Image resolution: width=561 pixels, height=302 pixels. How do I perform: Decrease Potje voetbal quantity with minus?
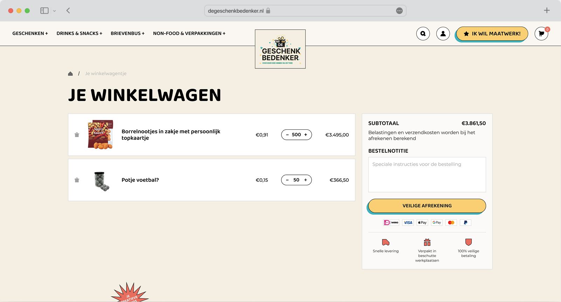click(288, 180)
